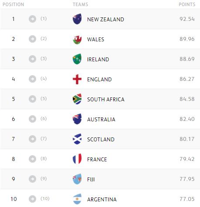This screenshot has width=200, height=207.
Task: Click the movement arrow in New Zealand row
Action: click(32, 19)
